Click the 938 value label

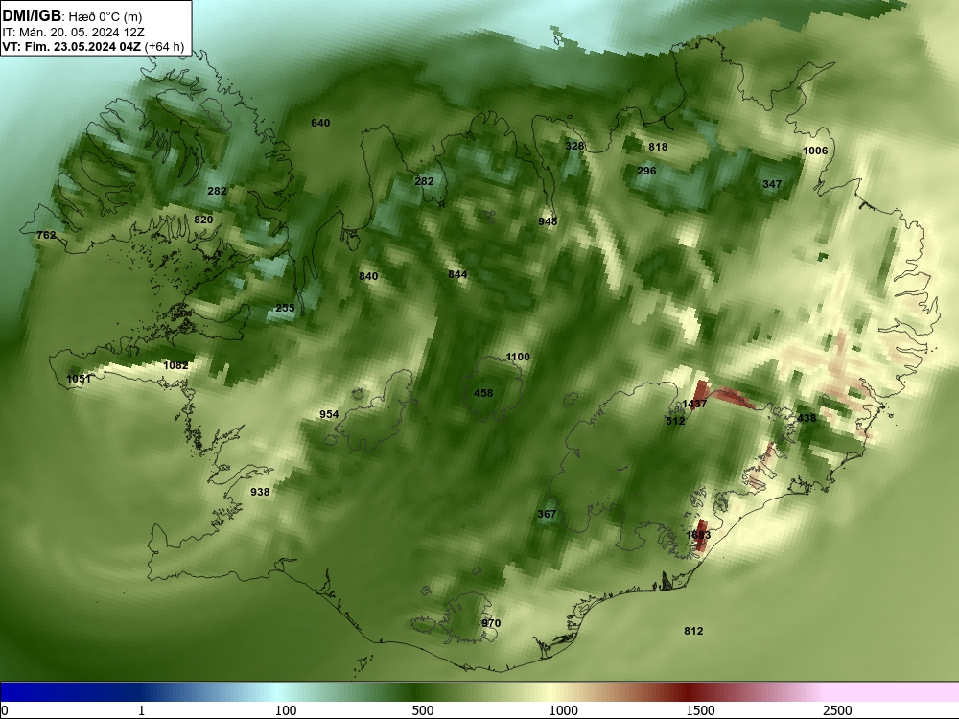pos(260,492)
